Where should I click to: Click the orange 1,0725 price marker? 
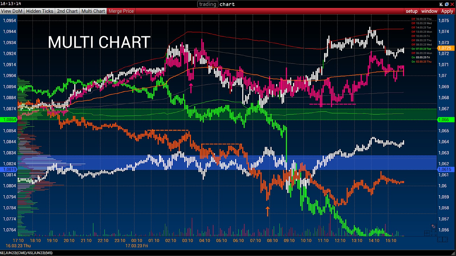(x=445, y=48)
